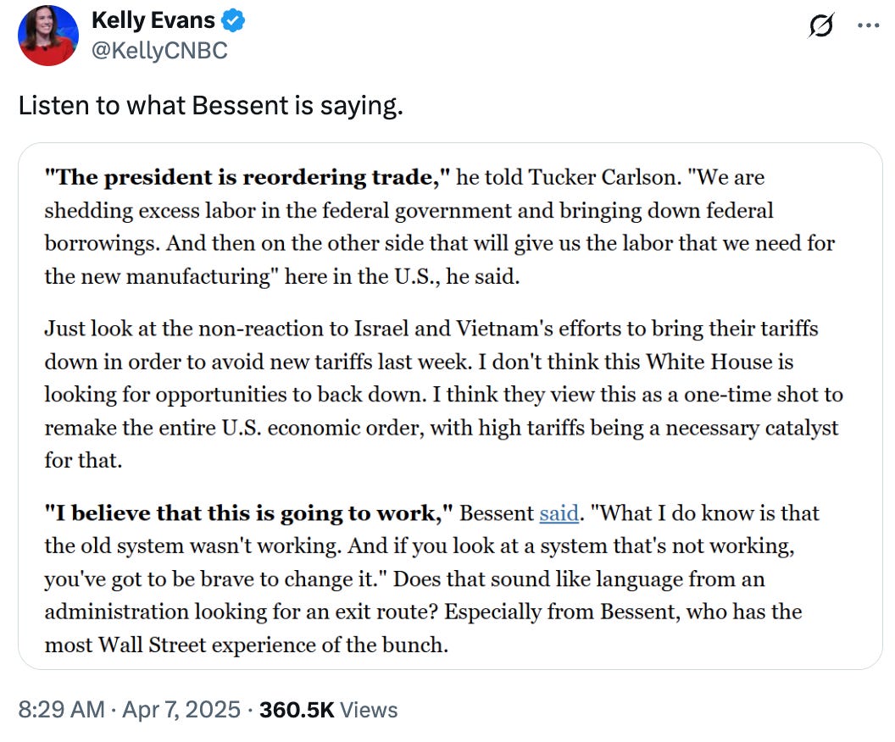Open the @KellyCNBC handle link
895x742 pixels.
pyautogui.click(x=159, y=51)
